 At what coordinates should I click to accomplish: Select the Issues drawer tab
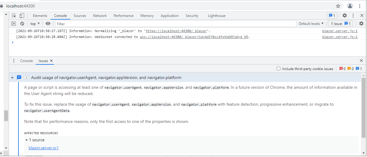coord(43,61)
